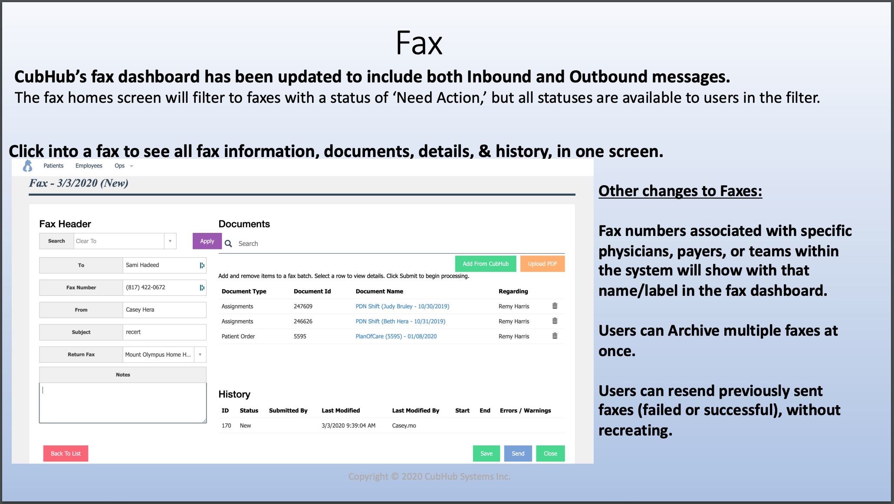
Task: Open the Patients menu
Action: [x=53, y=166]
